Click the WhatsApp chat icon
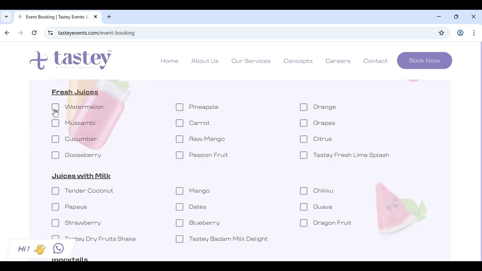 (58, 248)
